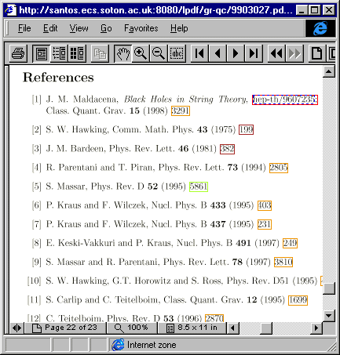Jump to the last page button
The width and height of the screenshot is (340, 355).
point(254,53)
